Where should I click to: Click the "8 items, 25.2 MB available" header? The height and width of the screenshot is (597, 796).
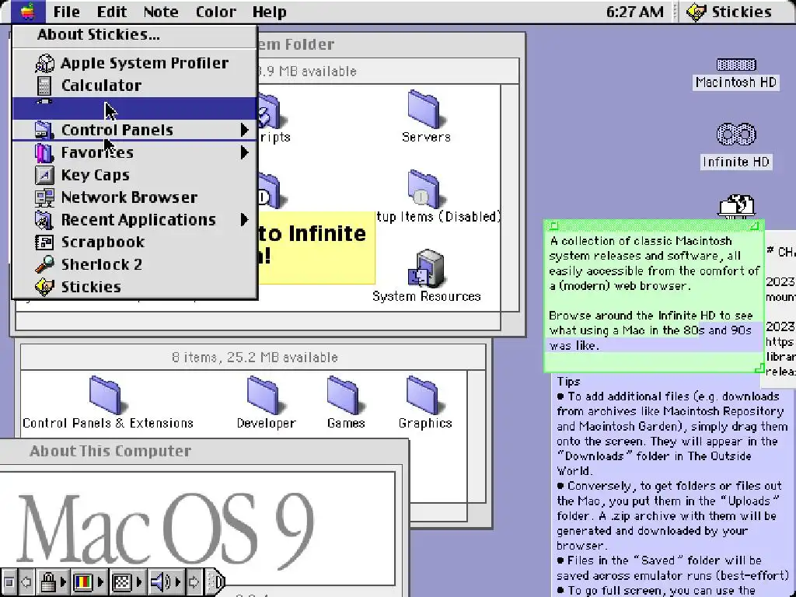tap(254, 358)
